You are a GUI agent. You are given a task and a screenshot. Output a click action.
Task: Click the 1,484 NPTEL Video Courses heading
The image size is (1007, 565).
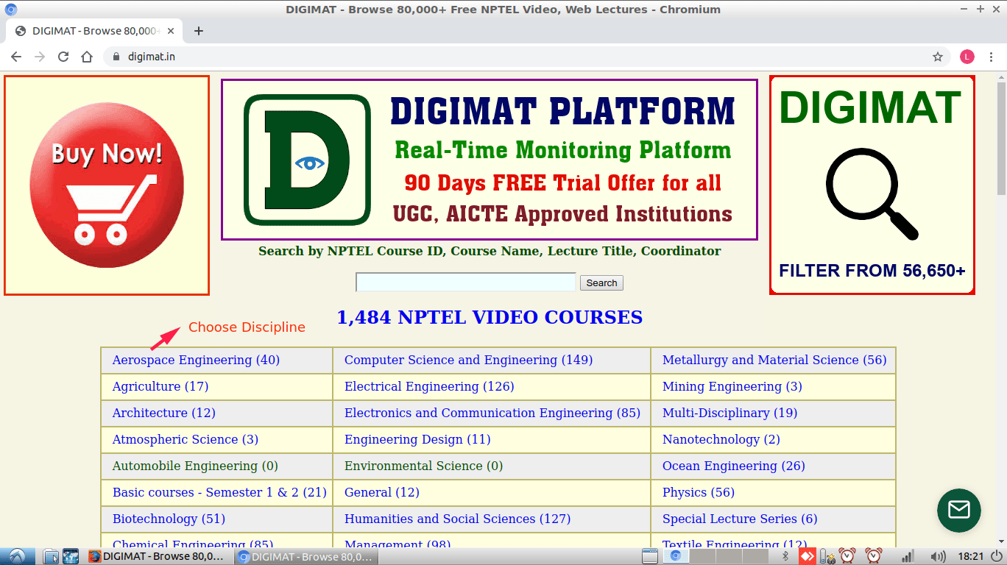click(490, 317)
